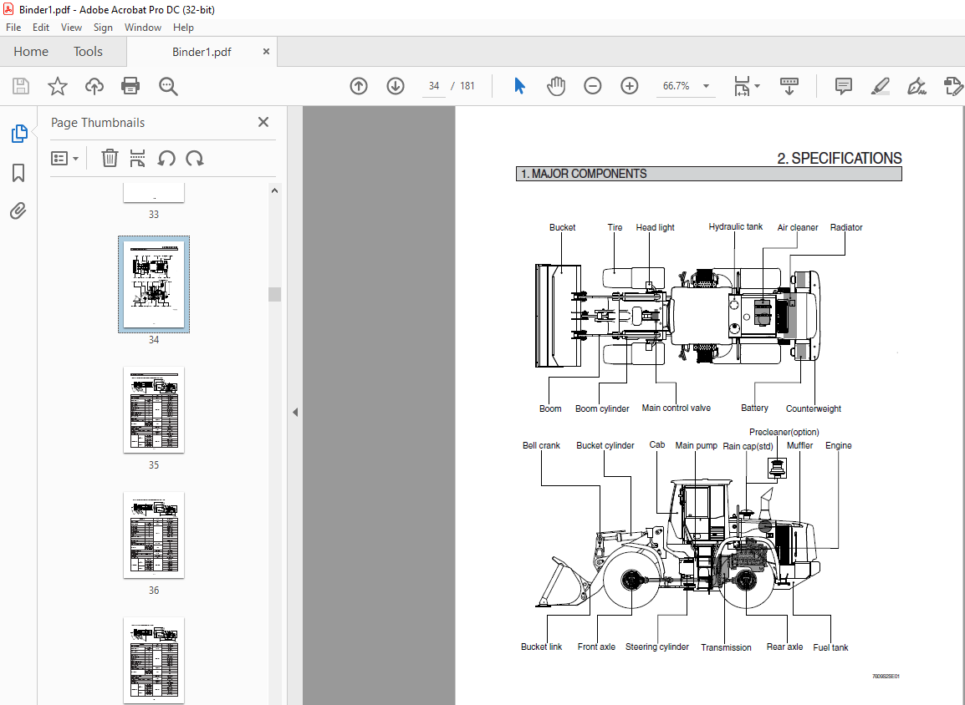Image resolution: width=965 pixels, height=705 pixels.
Task: Rotate page clockwise
Action: pos(195,159)
